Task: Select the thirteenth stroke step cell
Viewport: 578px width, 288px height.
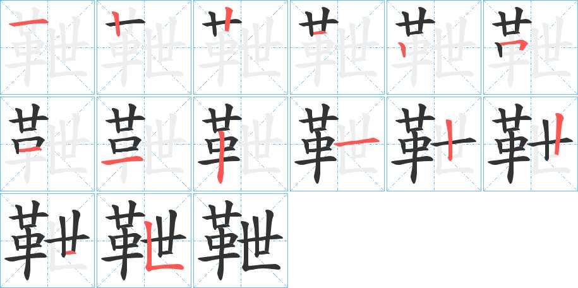Action: click(x=47, y=241)
